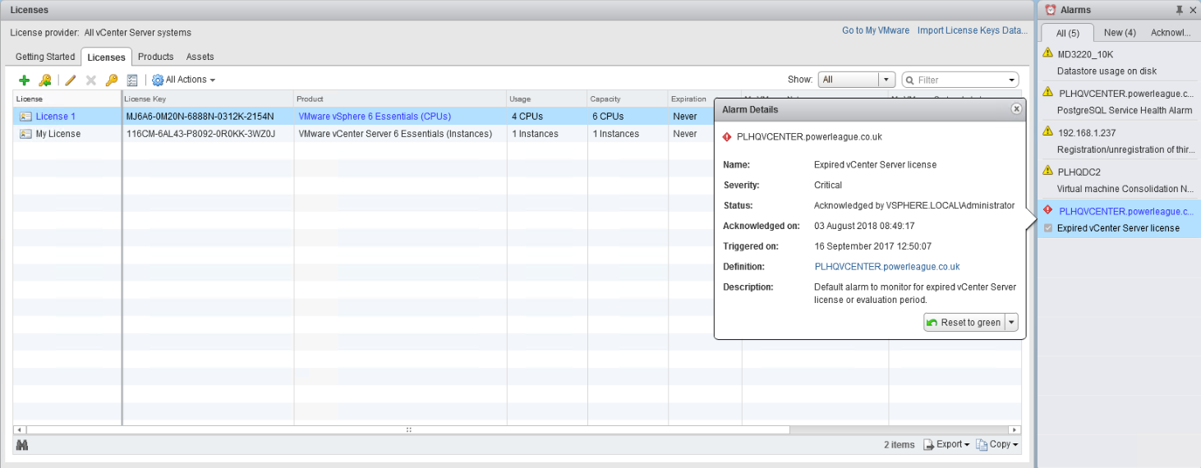Click red critical icon in Alarm Details header
The image size is (1201, 468).
[x=727, y=136]
